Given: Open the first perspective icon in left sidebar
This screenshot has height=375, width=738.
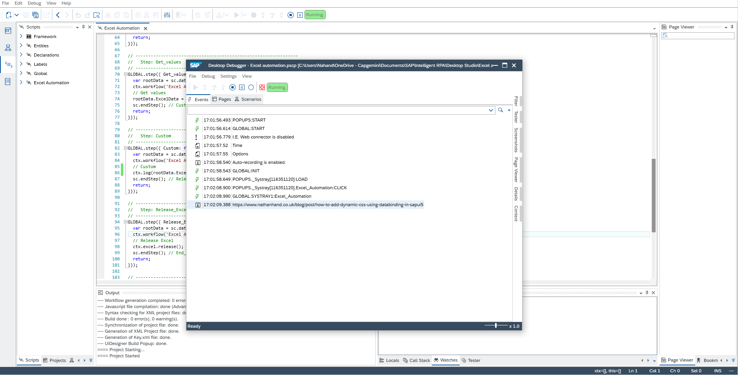Looking at the screenshot, I should [x=8, y=30].
